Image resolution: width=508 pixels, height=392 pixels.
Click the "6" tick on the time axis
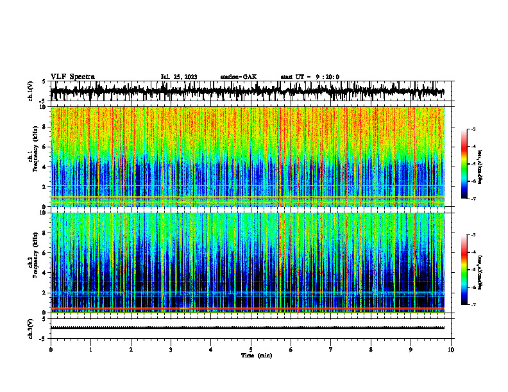pyautogui.click(x=291, y=350)
